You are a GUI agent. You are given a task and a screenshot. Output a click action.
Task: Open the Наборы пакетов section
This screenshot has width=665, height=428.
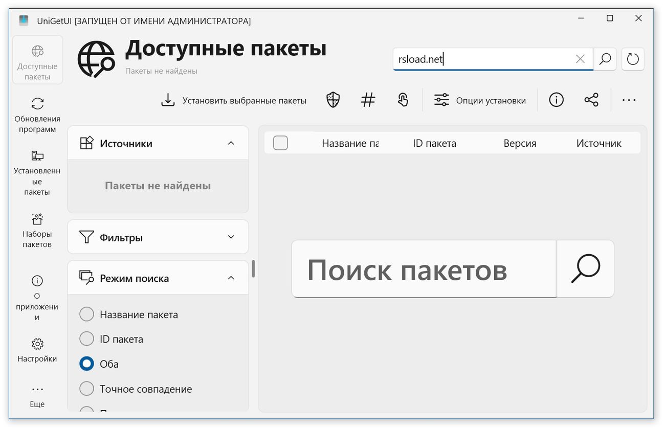pos(36,229)
